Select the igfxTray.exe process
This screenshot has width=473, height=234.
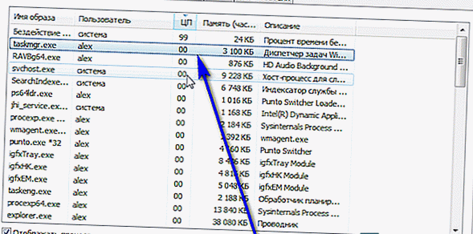coord(32,155)
